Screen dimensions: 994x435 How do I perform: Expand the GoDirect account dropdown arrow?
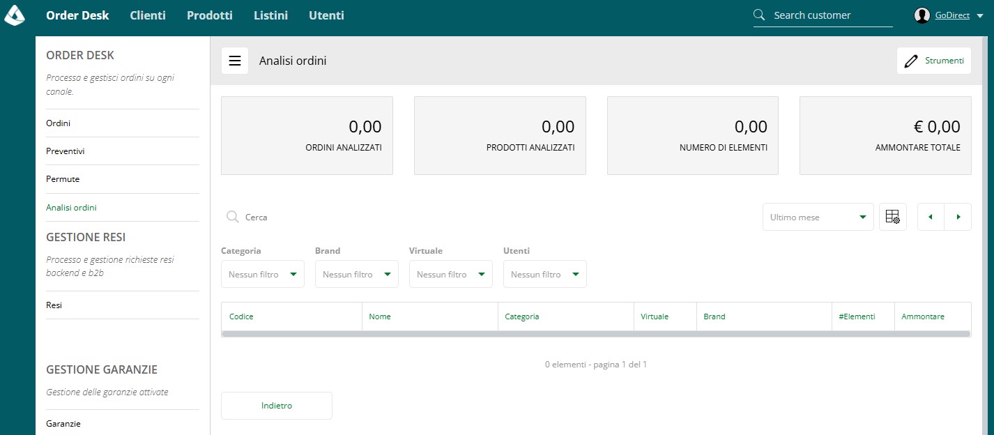980,15
